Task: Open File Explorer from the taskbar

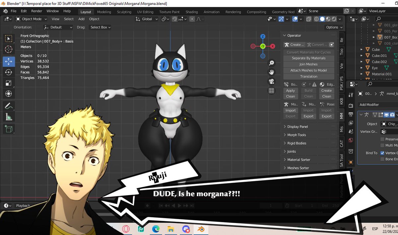Action: click(170, 229)
